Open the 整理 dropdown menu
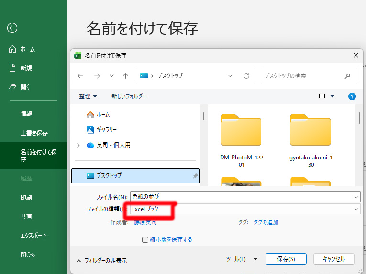 coord(88,96)
